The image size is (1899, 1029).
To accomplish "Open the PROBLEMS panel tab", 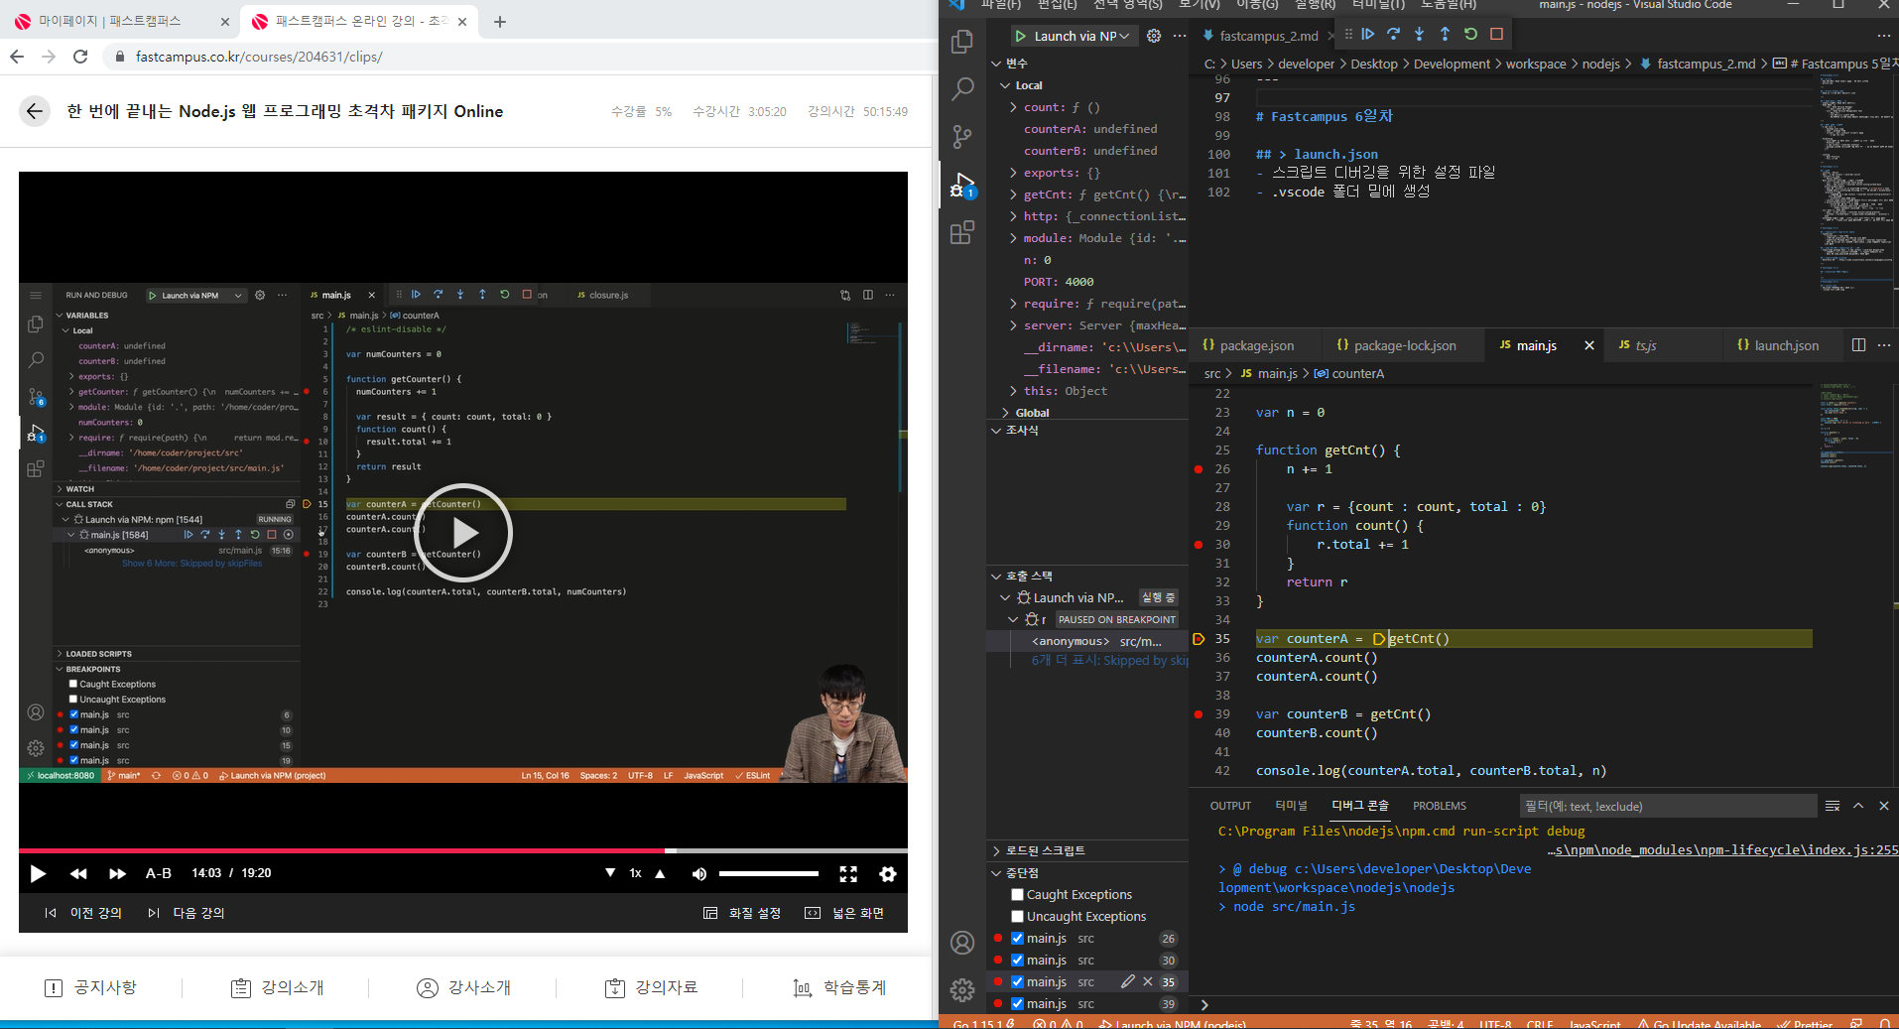I will pos(1440,806).
